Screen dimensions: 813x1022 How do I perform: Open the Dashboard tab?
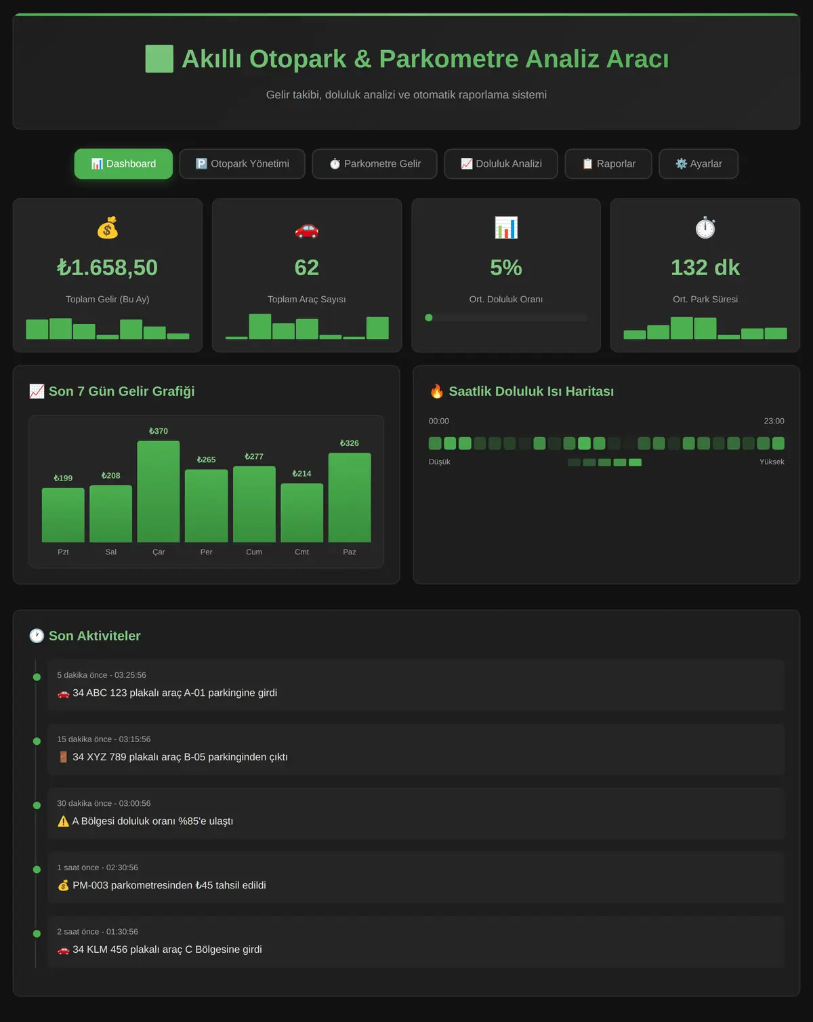click(x=123, y=164)
